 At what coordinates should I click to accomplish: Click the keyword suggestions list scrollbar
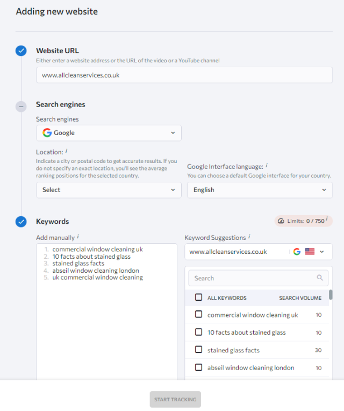(x=331, y=295)
